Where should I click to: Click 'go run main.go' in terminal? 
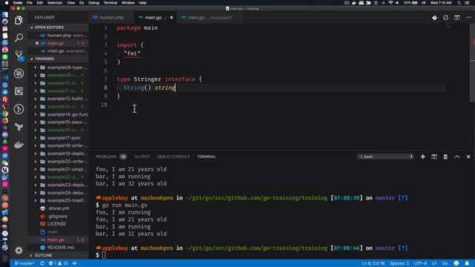125,205
